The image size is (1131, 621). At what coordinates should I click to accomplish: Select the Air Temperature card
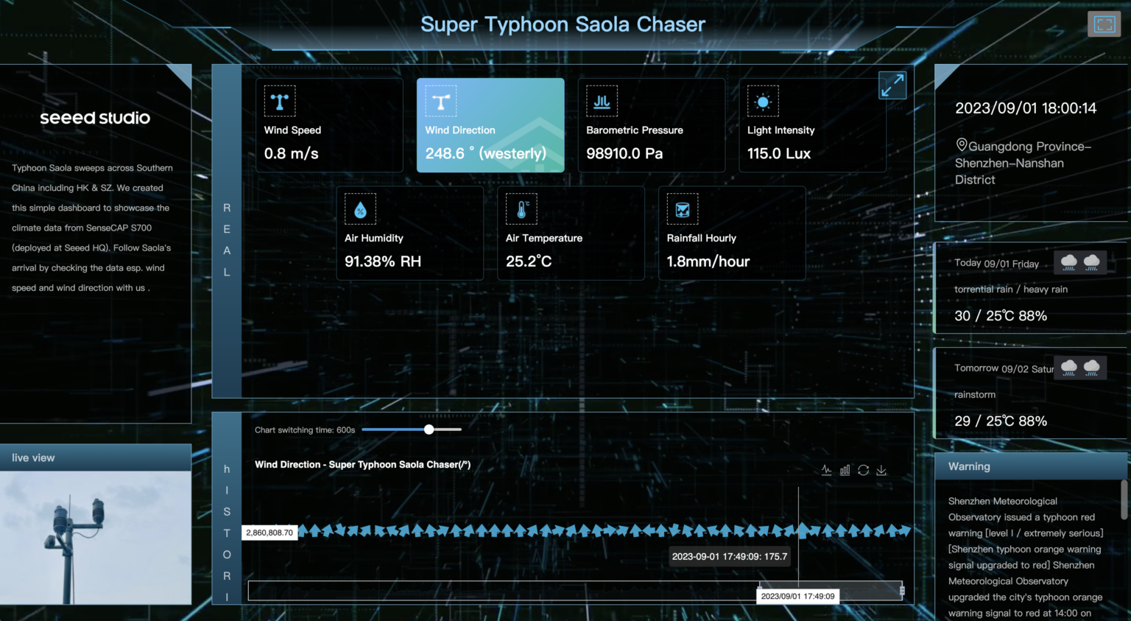click(x=571, y=234)
